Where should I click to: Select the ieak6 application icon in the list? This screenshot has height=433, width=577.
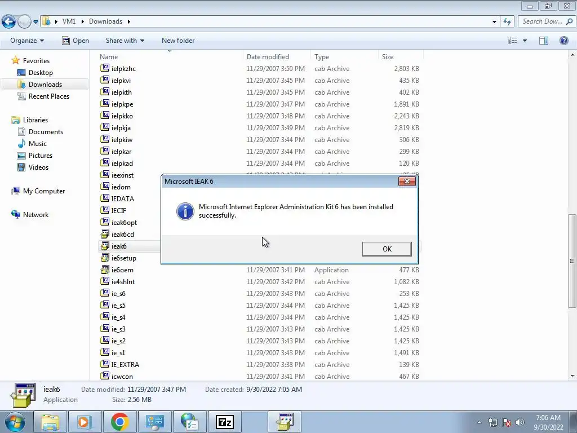[x=105, y=246]
